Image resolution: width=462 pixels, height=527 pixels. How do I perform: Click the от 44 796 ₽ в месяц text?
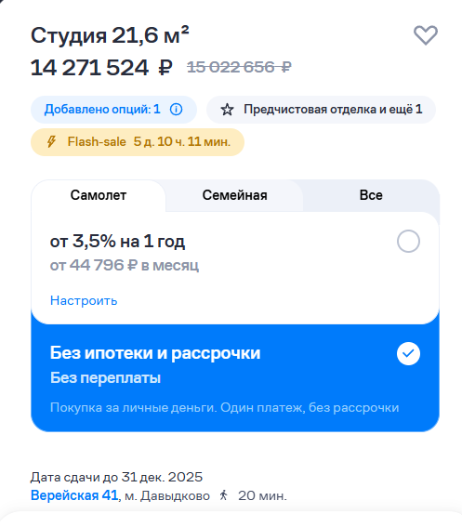[x=125, y=266]
